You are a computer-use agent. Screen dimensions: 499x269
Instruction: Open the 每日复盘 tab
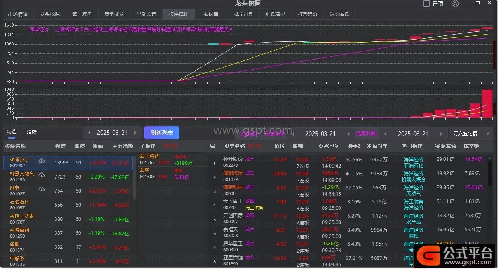[82, 14]
